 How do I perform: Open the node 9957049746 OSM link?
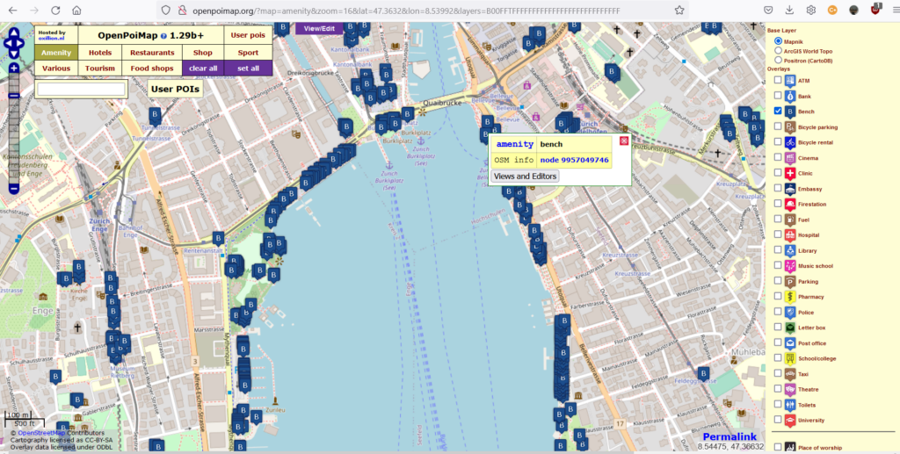click(x=574, y=160)
